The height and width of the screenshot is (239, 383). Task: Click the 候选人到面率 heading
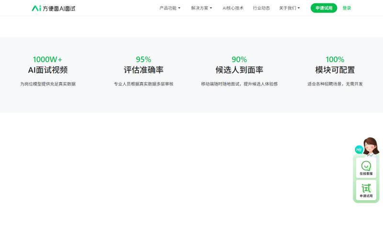[x=239, y=70]
